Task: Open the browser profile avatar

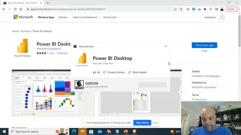Action: (222, 9)
